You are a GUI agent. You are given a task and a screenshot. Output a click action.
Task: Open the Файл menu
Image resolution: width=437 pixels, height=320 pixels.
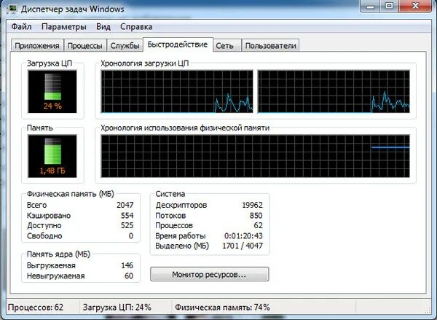click(21, 27)
